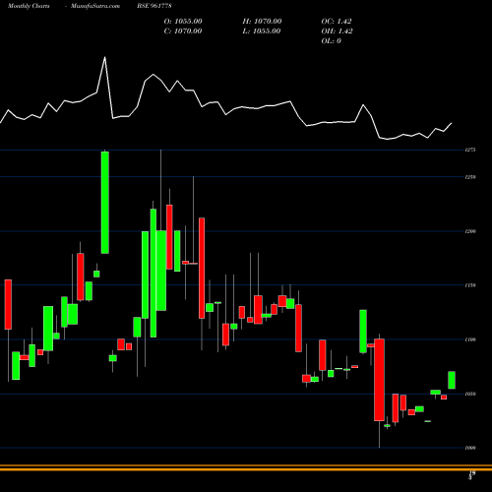Click the "Monthly Charts" title text

(x=29, y=6)
